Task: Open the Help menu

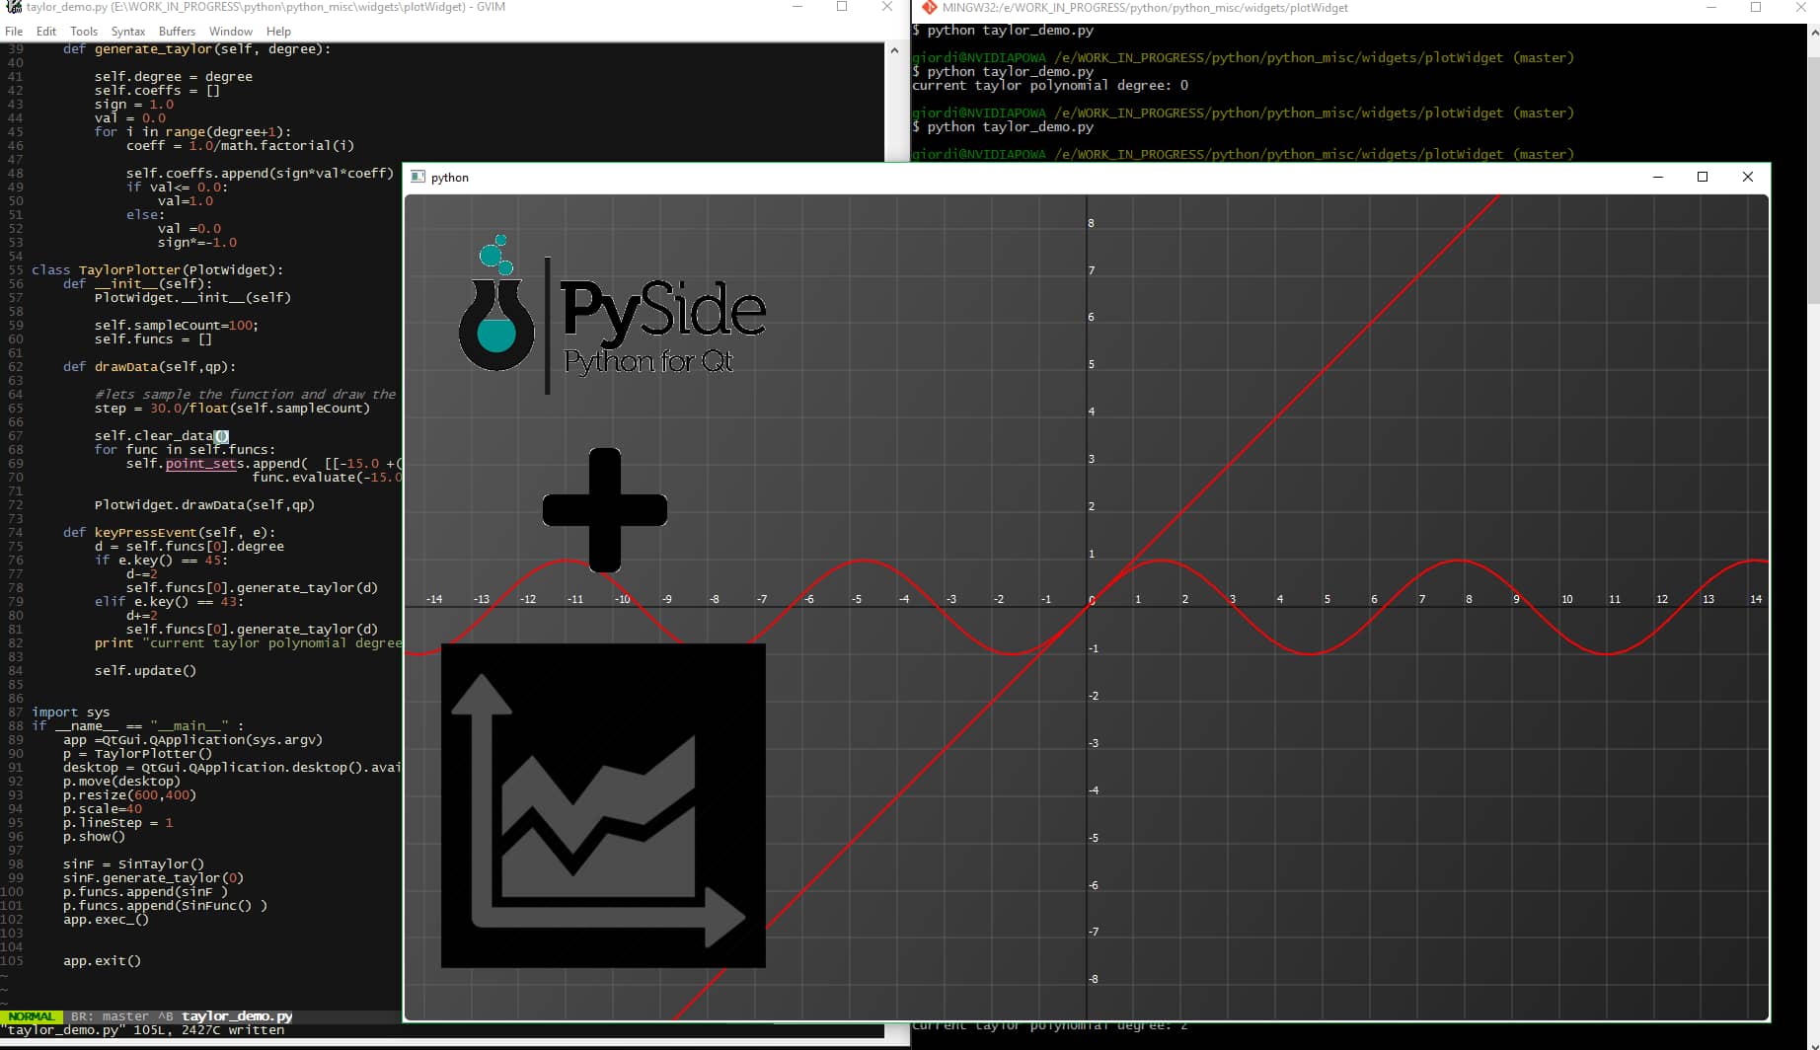Action: coord(278,31)
